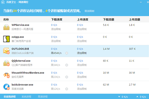Screen dimensions: 149x99
Task: Select the ccApp.exe process name
Action: coord(18,37)
